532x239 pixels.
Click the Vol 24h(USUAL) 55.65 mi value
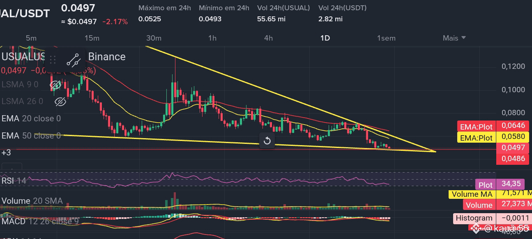[x=272, y=19]
